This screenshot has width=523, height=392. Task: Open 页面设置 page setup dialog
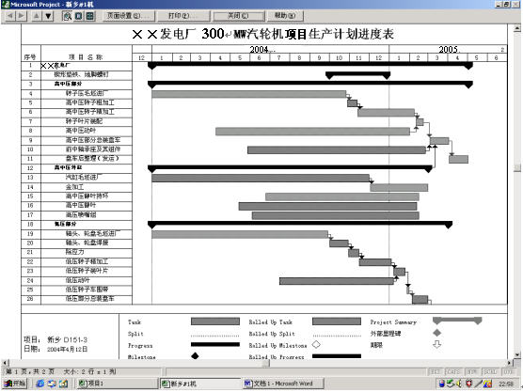coord(129,16)
